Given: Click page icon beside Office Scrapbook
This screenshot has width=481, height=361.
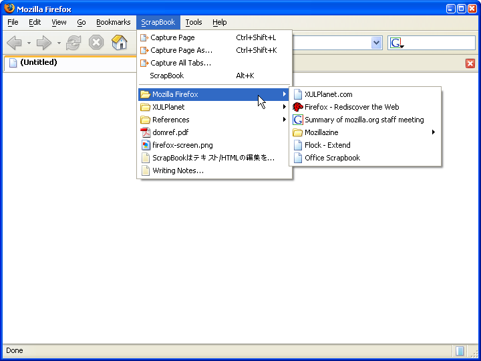Looking at the screenshot, I should 297,158.
